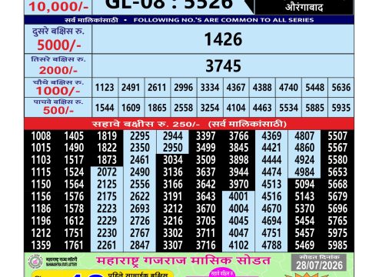The image size is (369, 277).
Task: Click sixth prize number 4788
Action: point(271,245)
